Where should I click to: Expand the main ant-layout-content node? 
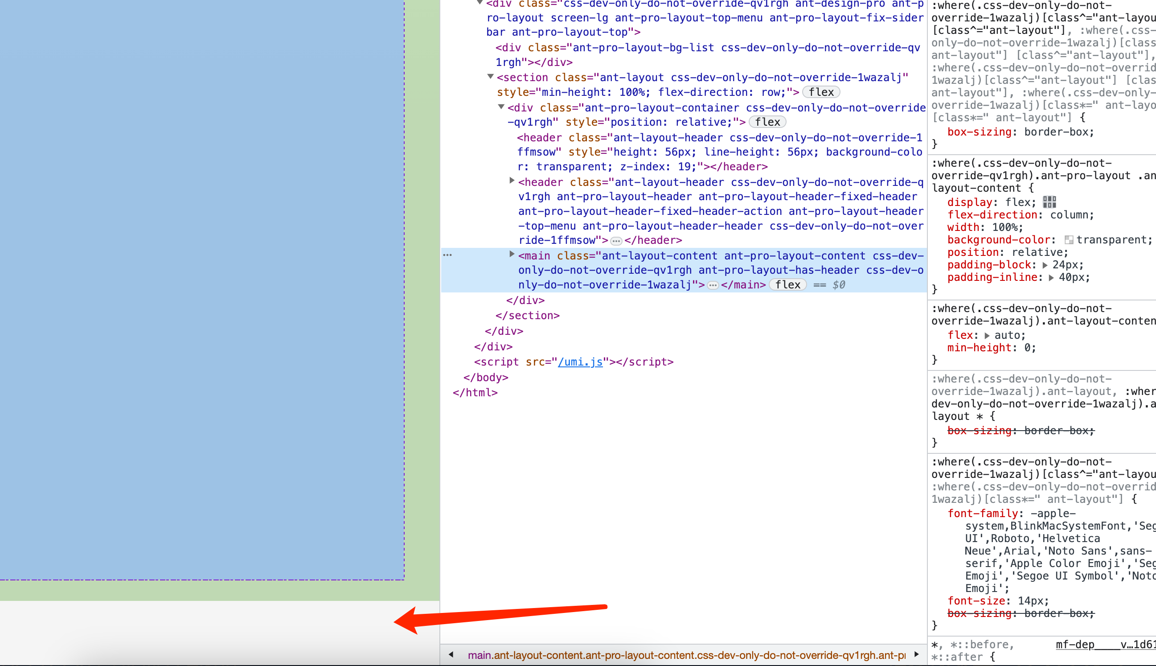tap(512, 254)
